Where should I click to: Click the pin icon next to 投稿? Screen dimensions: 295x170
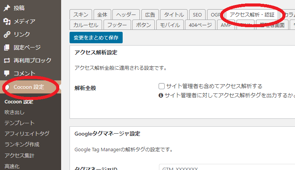tap(7, 8)
